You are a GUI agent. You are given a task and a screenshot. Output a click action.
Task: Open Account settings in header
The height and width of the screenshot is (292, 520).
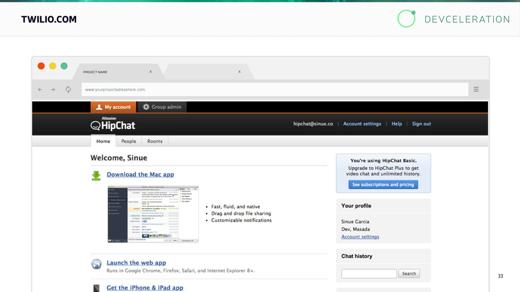tap(362, 124)
